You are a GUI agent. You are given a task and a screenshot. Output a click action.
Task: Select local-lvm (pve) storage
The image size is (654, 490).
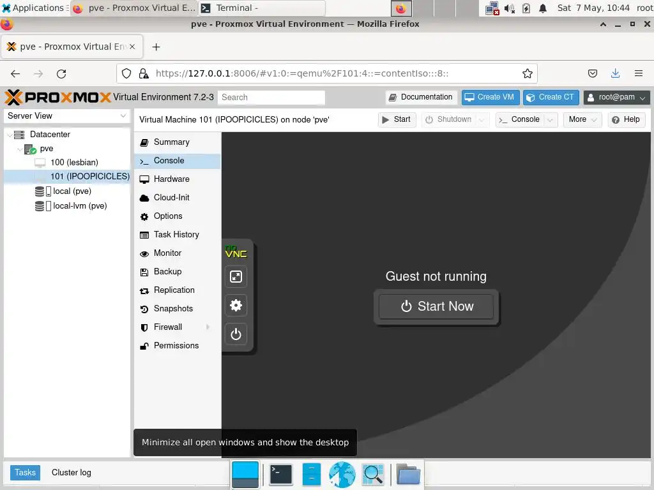coord(80,206)
